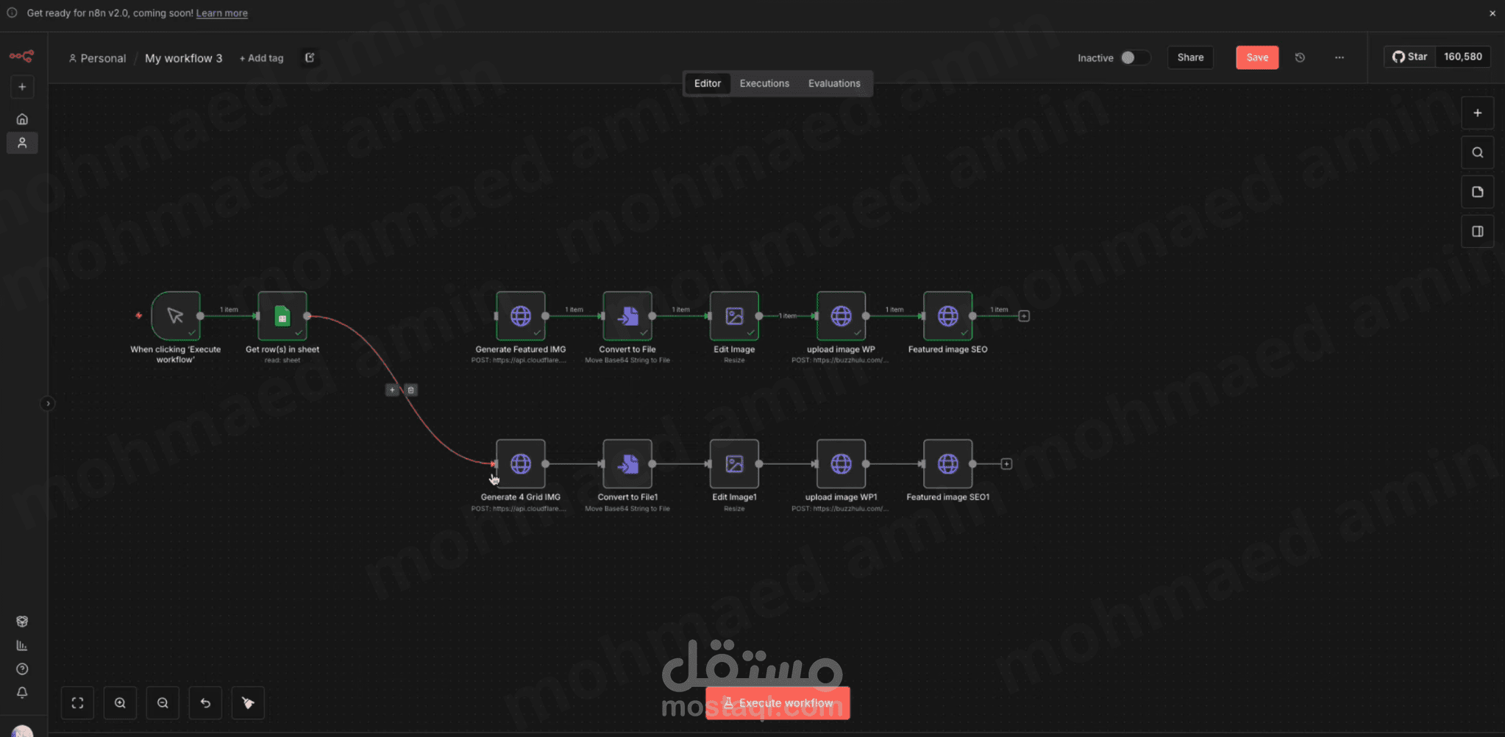Open the notifications bell icon
This screenshot has height=737, width=1505.
tap(22, 692)
